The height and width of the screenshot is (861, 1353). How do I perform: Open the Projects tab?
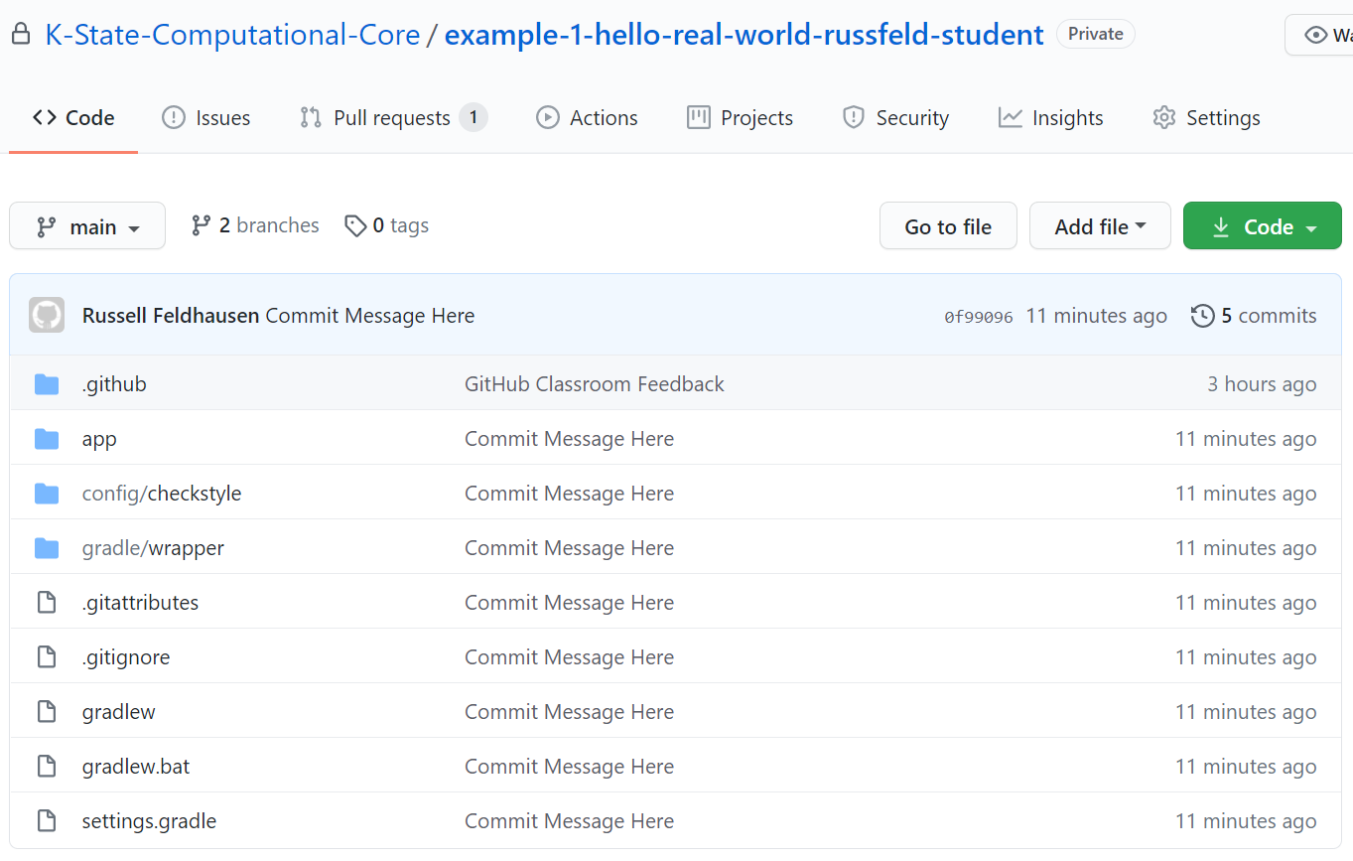pyautogui.click(x=740, y=117)
